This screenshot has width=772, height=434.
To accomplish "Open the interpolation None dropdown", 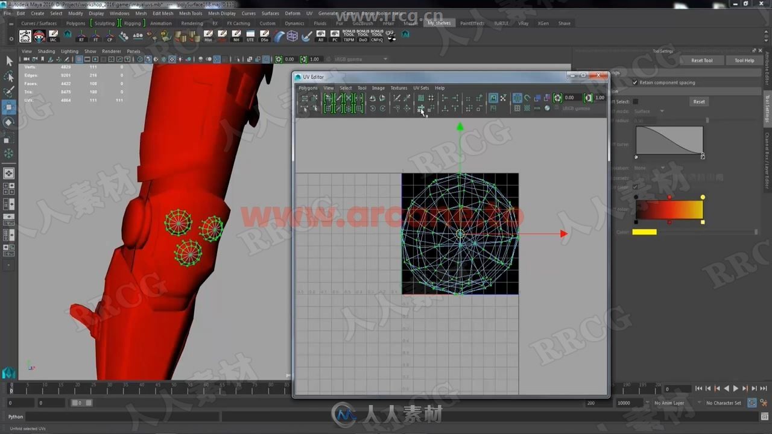I will [x=649, y=168].
